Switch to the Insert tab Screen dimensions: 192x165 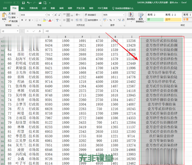(23, 8)
